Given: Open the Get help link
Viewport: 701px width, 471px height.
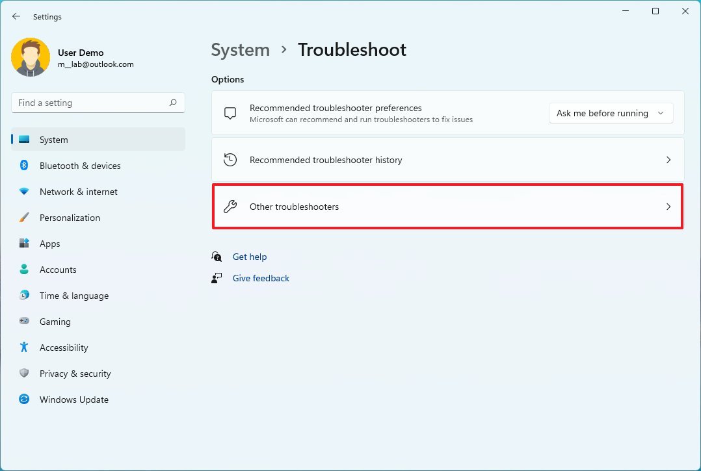Looking at the screenshot, I should click(x=250, y=257).
